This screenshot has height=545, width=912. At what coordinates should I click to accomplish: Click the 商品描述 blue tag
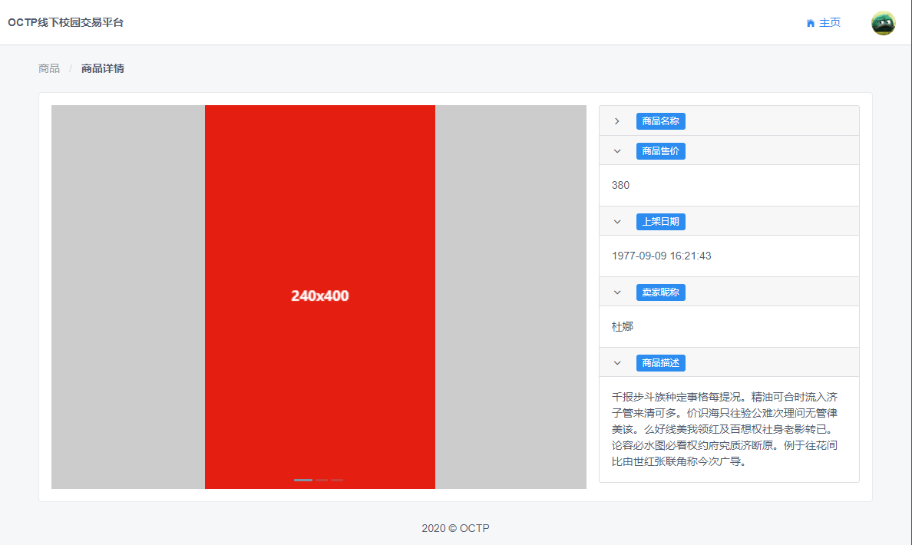point(661,363)
